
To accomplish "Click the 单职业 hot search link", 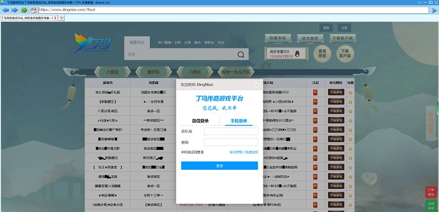I will 209,43.
